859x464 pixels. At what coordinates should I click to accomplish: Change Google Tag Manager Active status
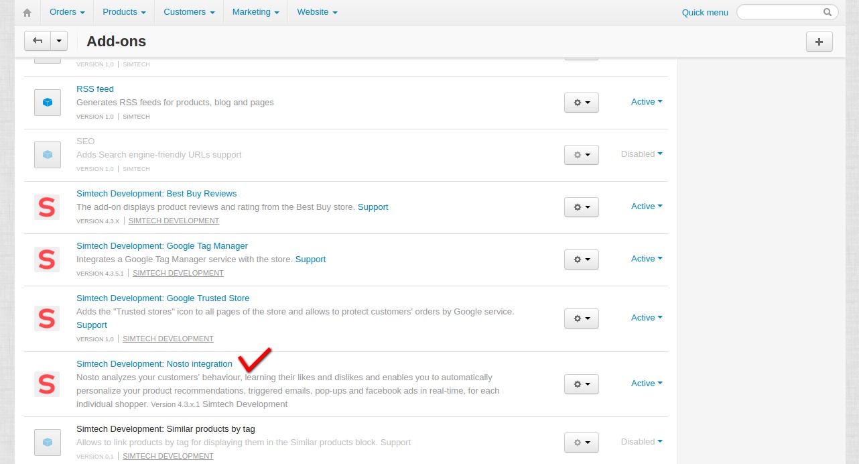(647, 259)
